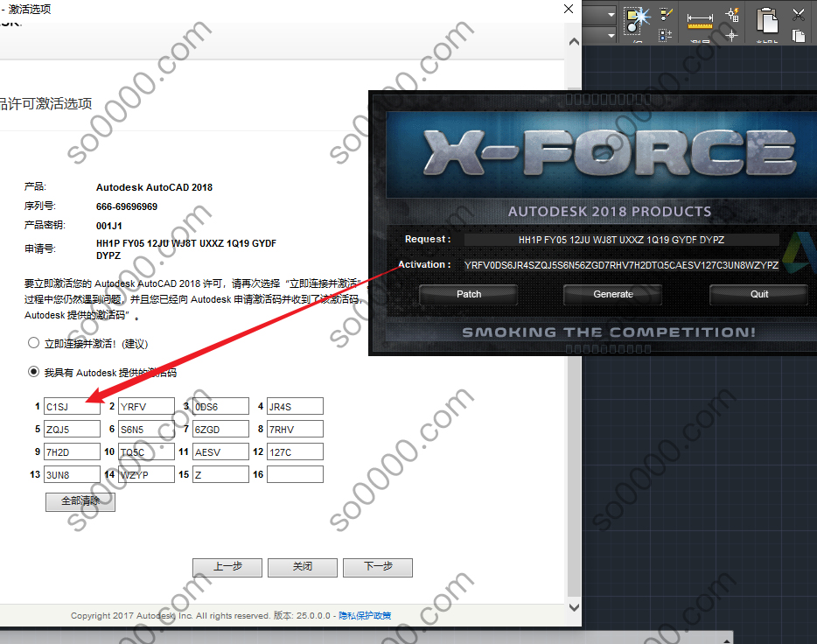The height and width of the screenshot is (644, 817).
Task: Click the 关闭 close button at bottom
Action: pyautogui.click(x=302, y=567)
